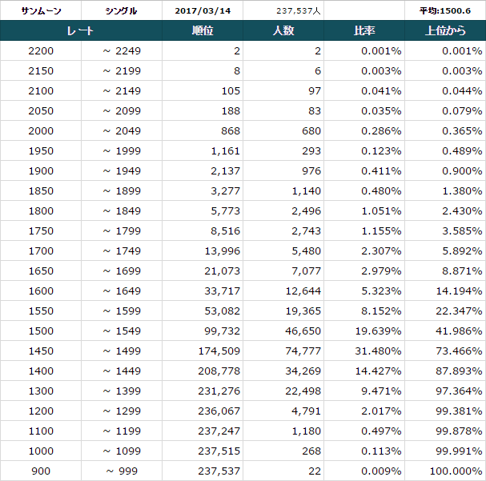Click people count 46,650 cell
The image size is (486, 481).
pyautogui.click(x=283, y=331)
